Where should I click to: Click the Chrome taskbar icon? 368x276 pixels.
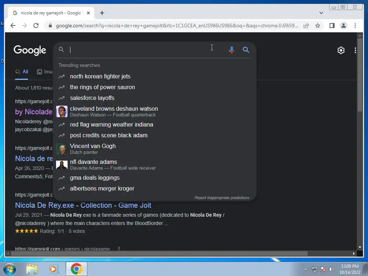coord(76,269)
